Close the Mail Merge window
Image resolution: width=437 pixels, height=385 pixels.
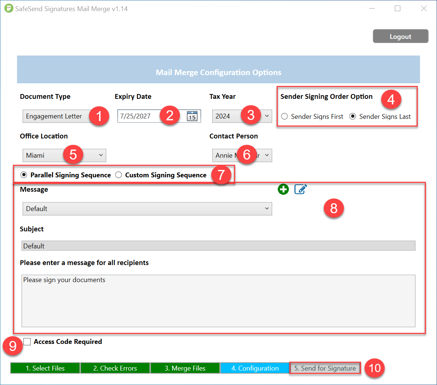pos(424,9)
